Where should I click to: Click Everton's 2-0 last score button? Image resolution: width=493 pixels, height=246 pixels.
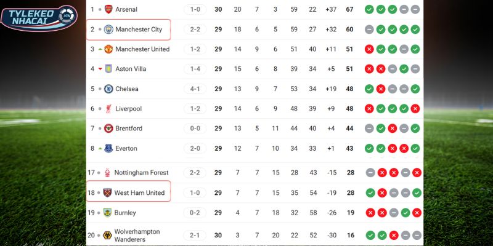tap(195, 148)
